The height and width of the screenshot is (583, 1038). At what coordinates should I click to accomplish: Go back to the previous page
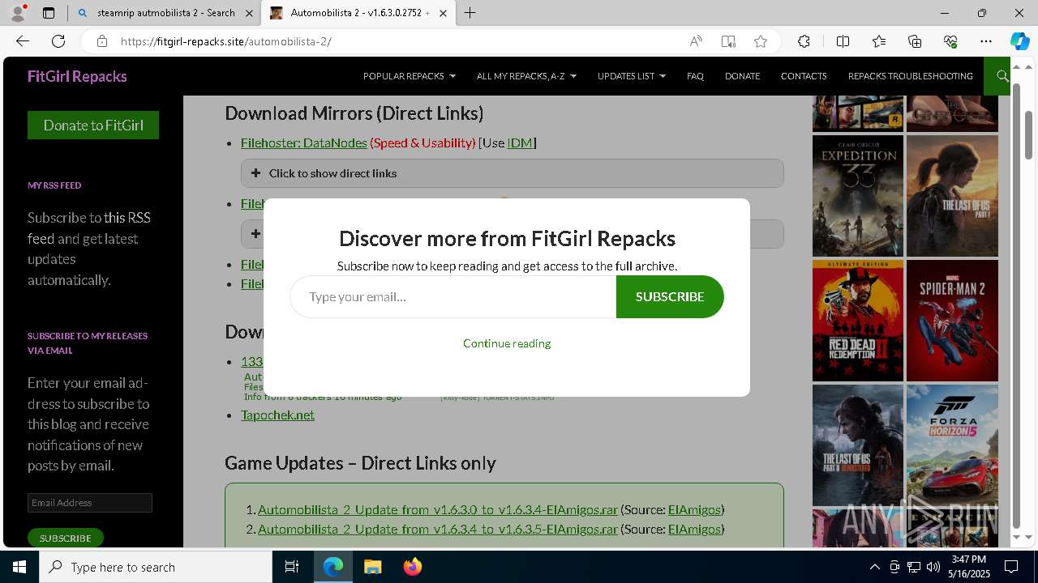(23, 41)
